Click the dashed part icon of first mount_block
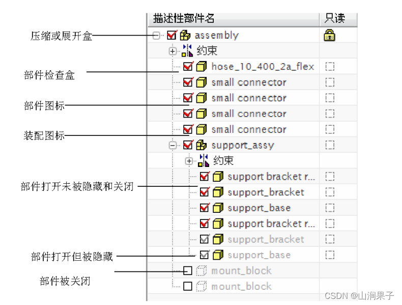Viewport: 402px width, 305px height. point(202,271)
